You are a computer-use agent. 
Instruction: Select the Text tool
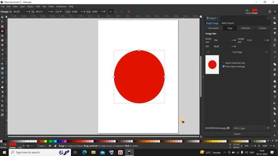tap(2, 64)
